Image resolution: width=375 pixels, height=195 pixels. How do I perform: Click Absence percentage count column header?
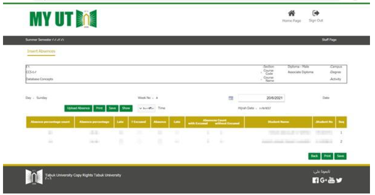[x=50, y=122]
